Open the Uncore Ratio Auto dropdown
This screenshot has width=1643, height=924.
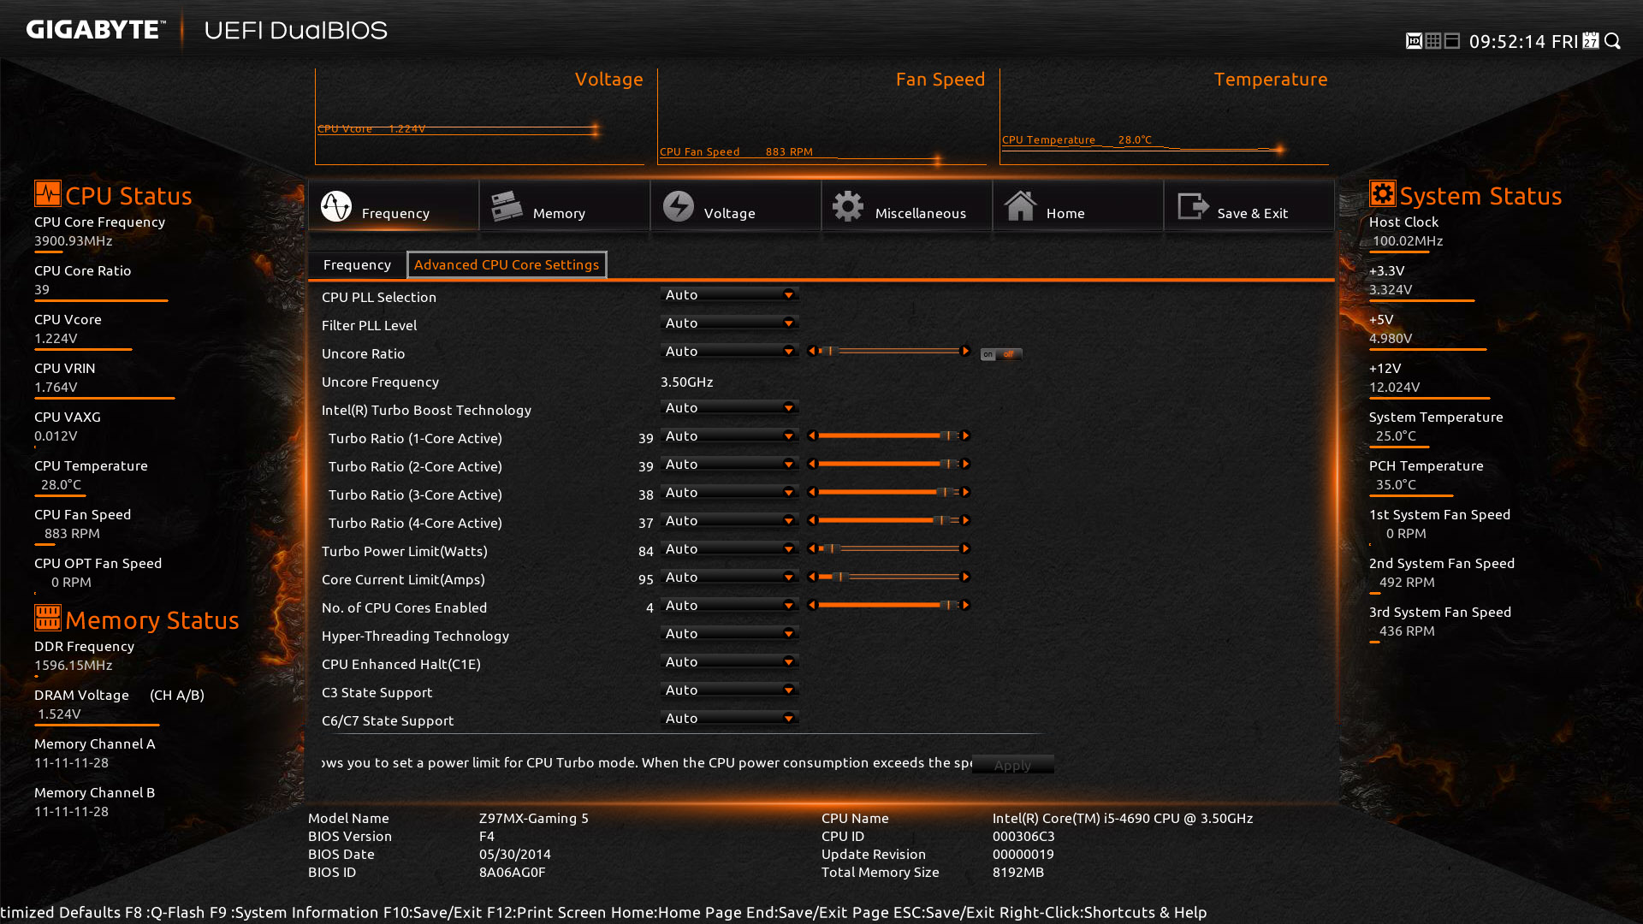coord(729,352)
